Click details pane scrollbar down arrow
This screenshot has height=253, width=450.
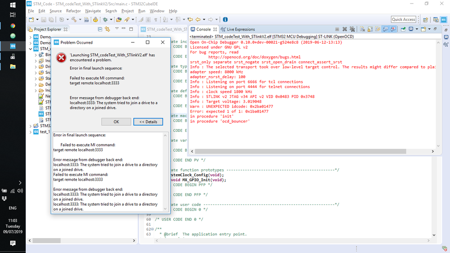(x=165, y=208)
